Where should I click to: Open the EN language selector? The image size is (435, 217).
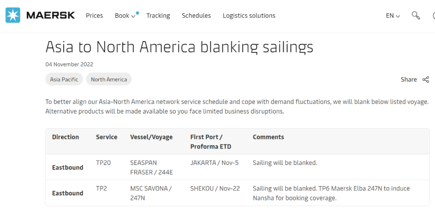click(x=393, y=16)
